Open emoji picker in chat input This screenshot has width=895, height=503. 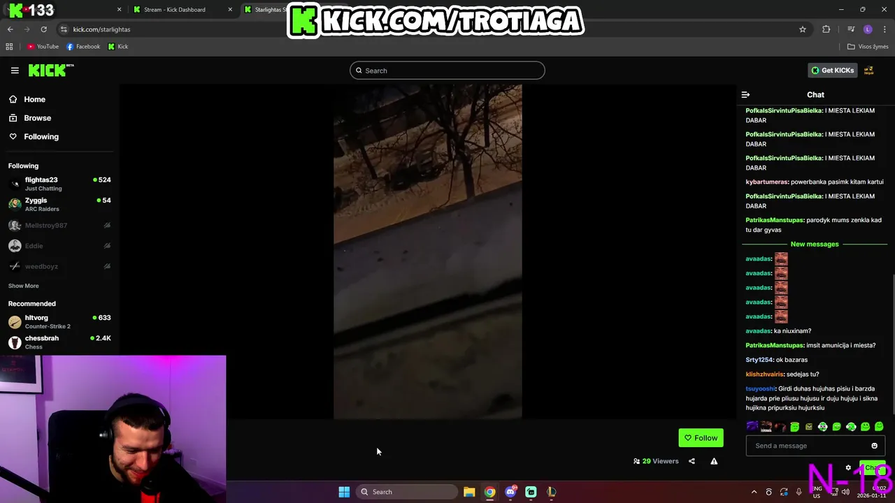pyautogui.click(x=874, y=446)
